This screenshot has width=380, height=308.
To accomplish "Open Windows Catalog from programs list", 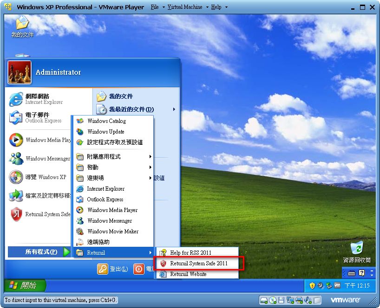I will [113, 121].
